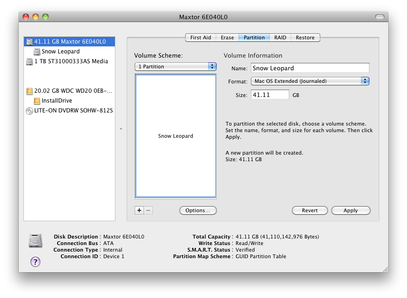This screenshot has height=298, width=407.
Task: Add a partition with the plus button
Action: [139, 210]
